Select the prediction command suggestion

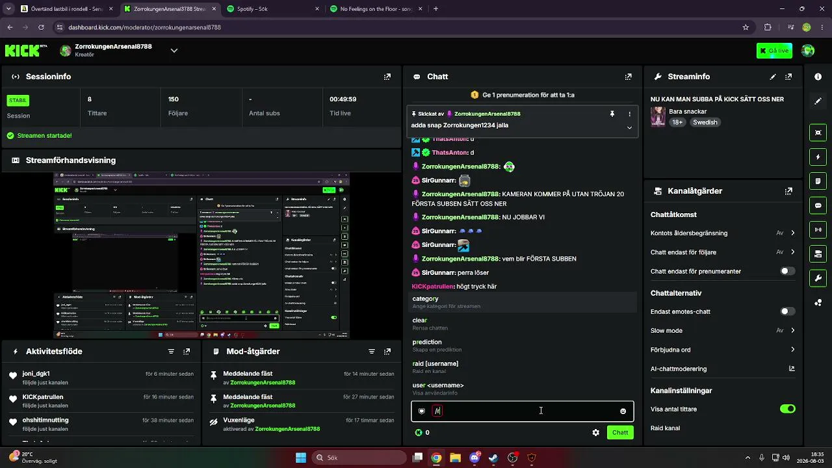click(x=522, y=345)
